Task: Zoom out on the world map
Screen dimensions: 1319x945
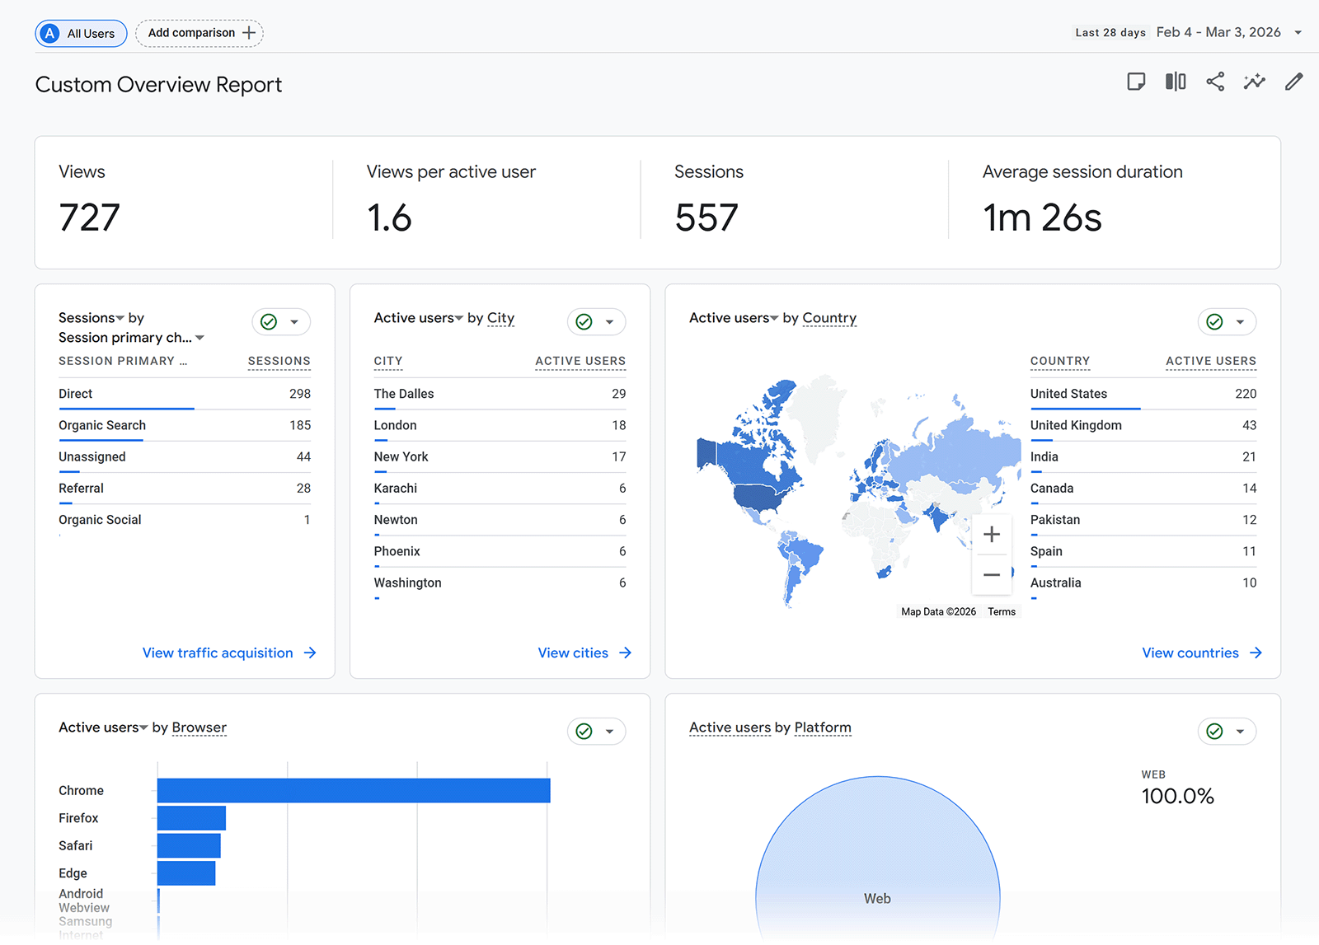Action: tap(992, 574)
